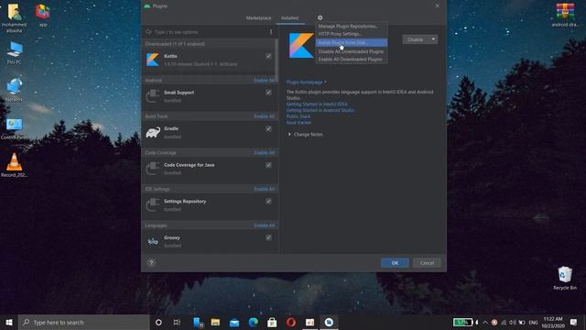Launch Opera browser from taskbar
This screenshot has height=330, width=586.
[x=291, y=322]
